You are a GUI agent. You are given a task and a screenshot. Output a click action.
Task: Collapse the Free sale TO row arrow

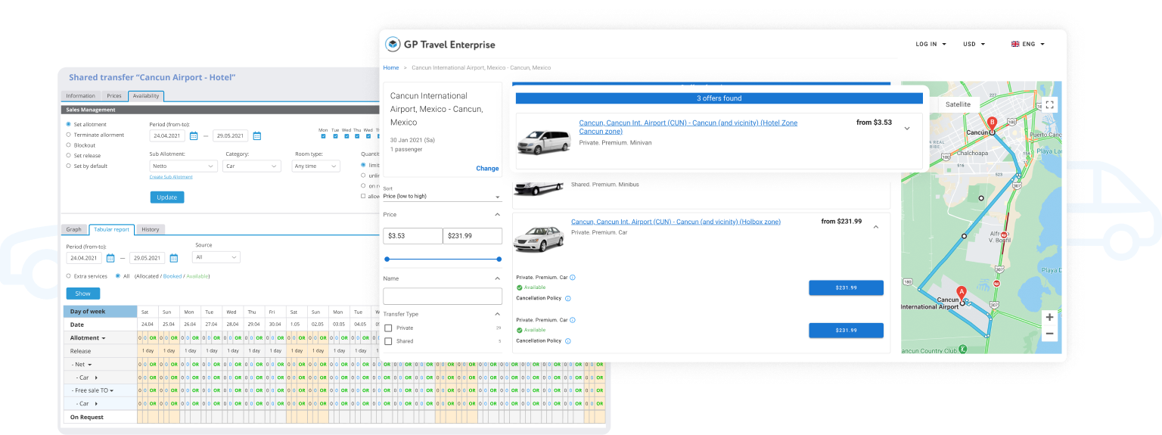pyautogui.click(x=113, y=390)
